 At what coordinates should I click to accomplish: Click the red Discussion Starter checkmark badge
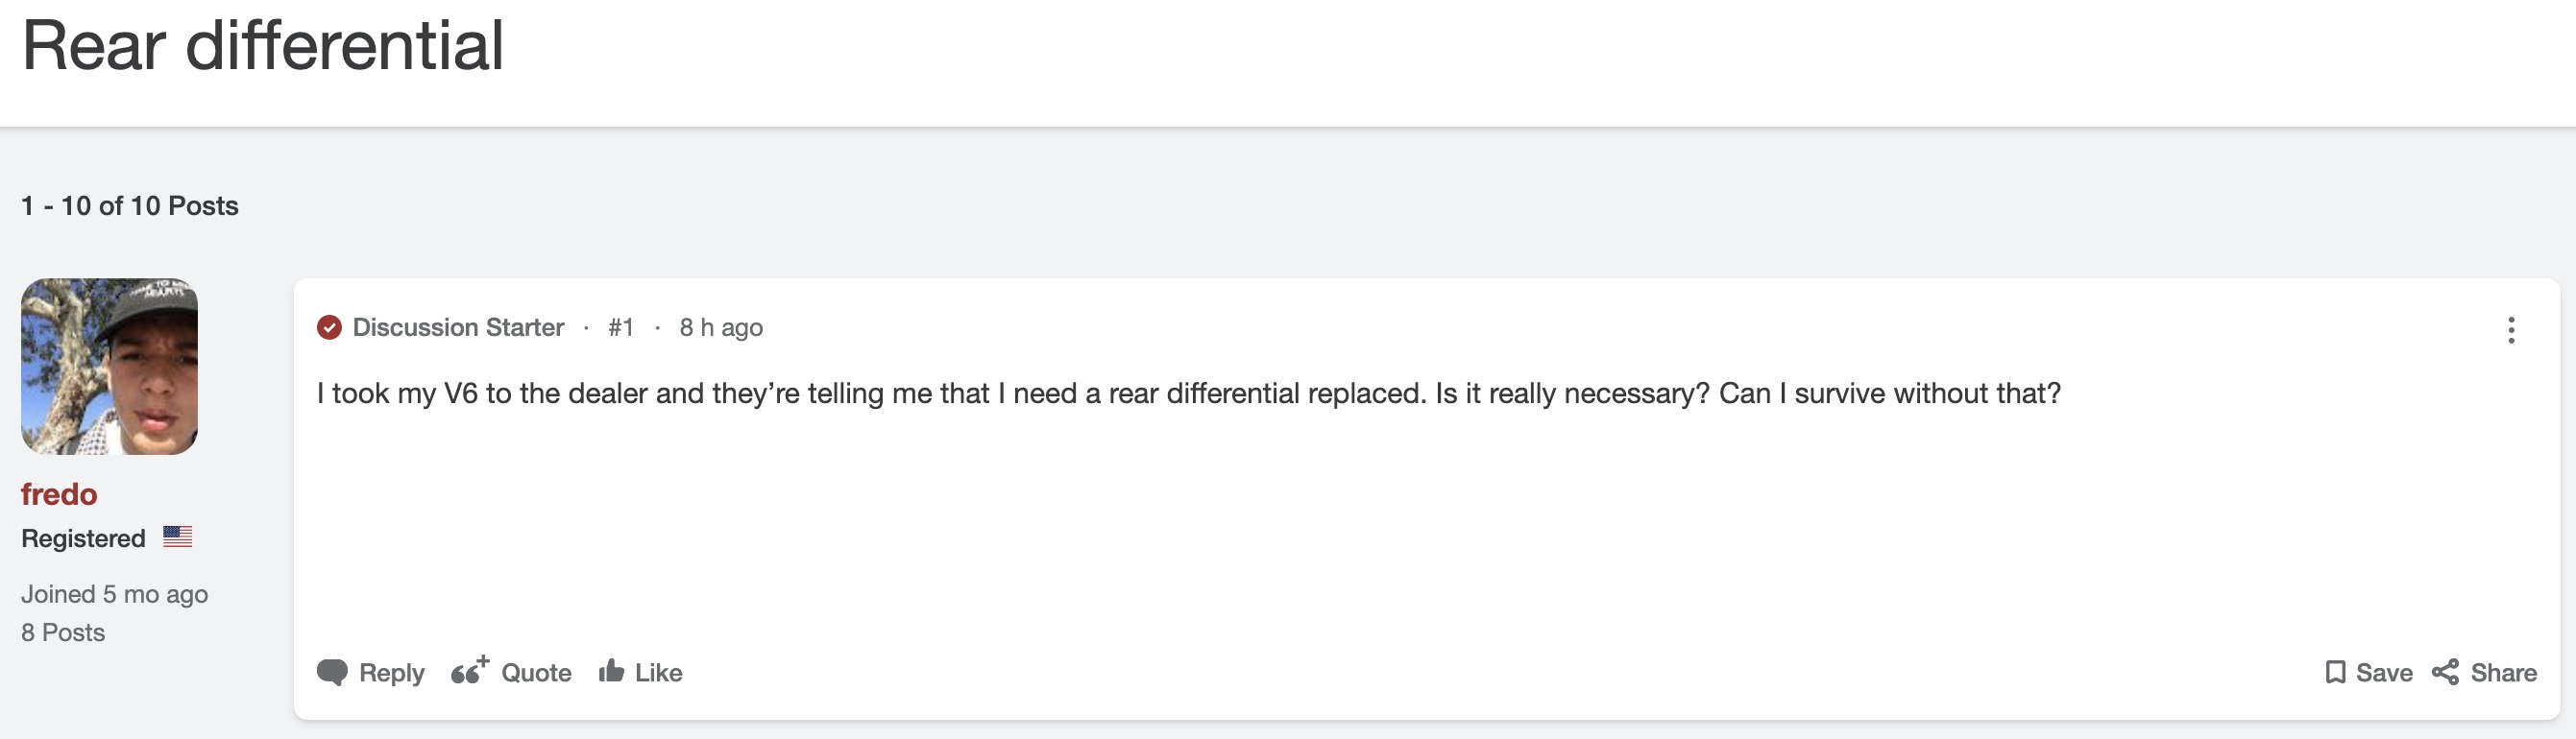329,327
